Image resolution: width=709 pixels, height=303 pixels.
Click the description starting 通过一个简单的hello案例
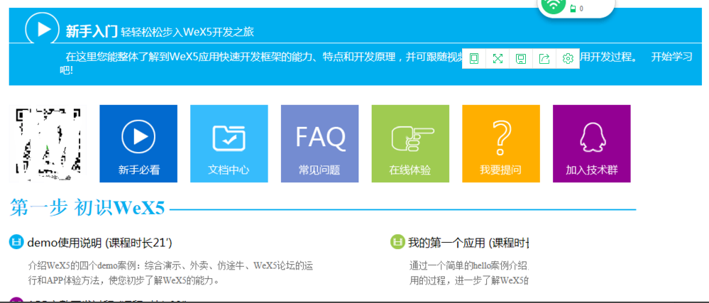468,273
